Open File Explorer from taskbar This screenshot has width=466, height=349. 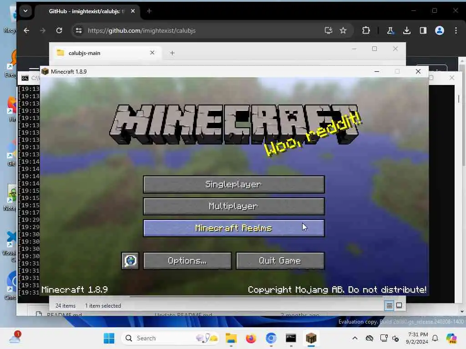[231, 338]
